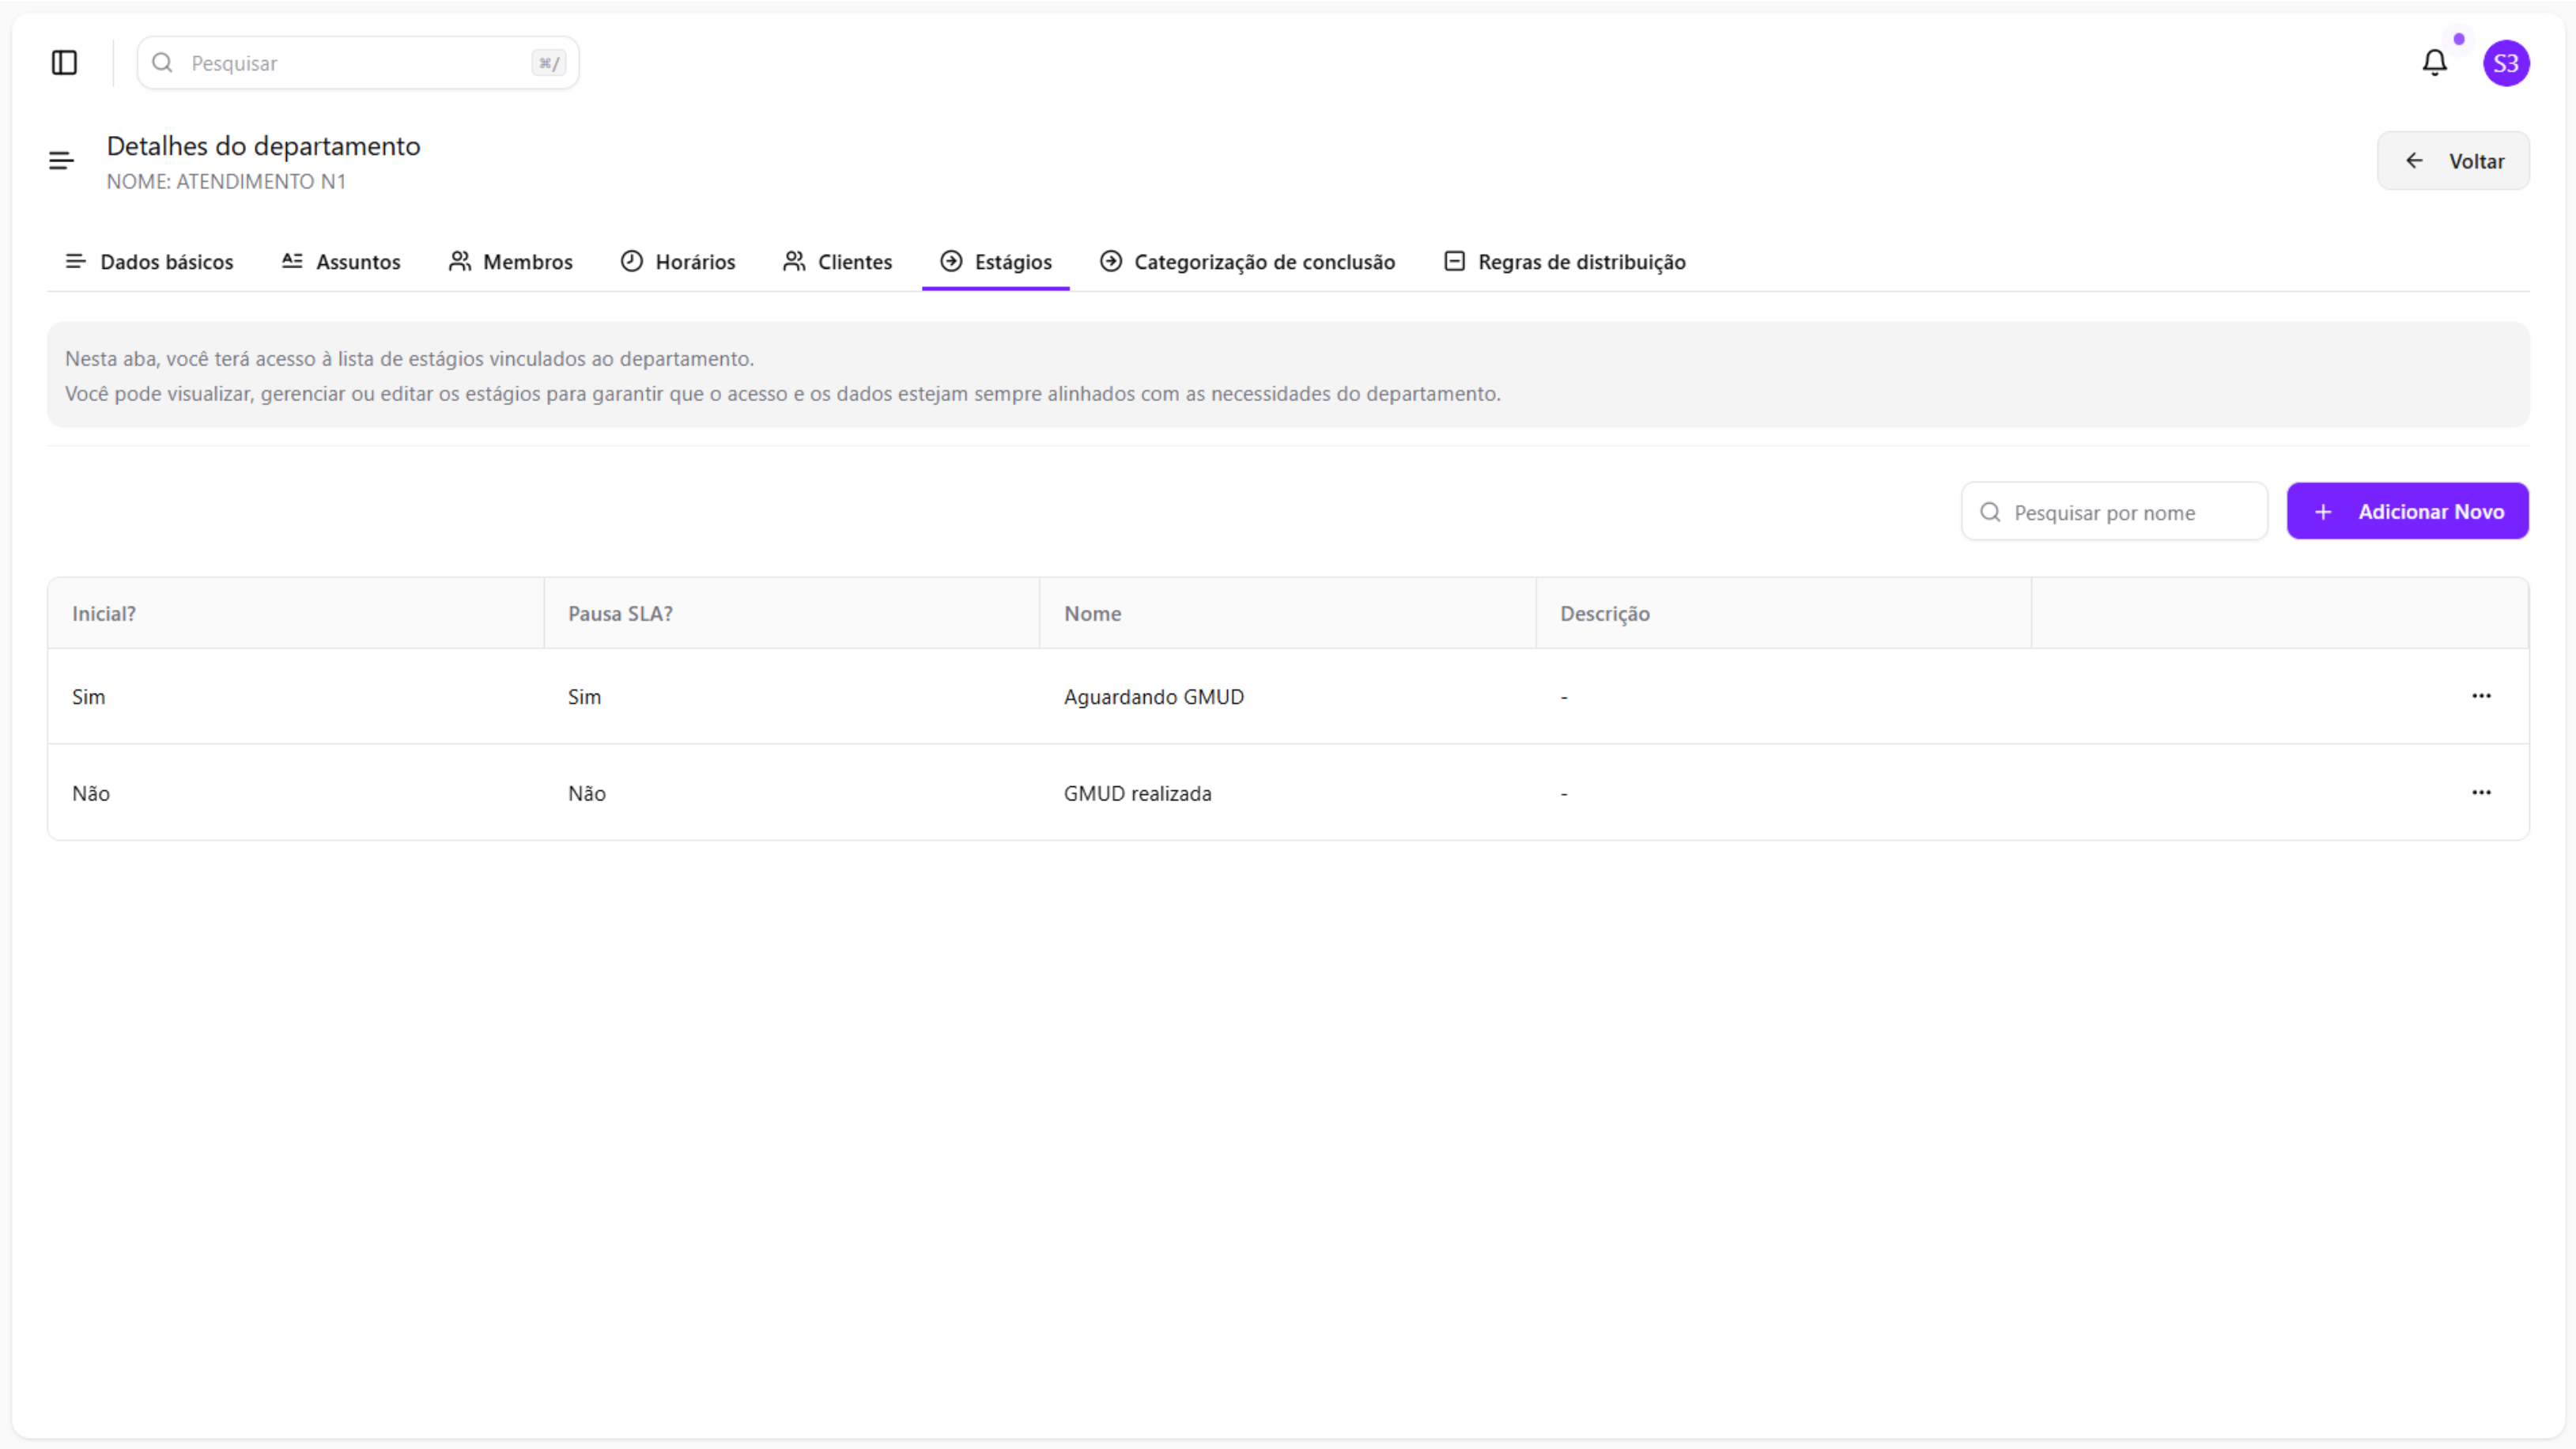The image size is (2576, 1449).
Task: Click the plus icon on Adicionar Novo
Action: [x=2323, y=512]
